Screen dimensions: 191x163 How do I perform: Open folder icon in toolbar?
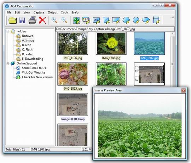(12, 20)
